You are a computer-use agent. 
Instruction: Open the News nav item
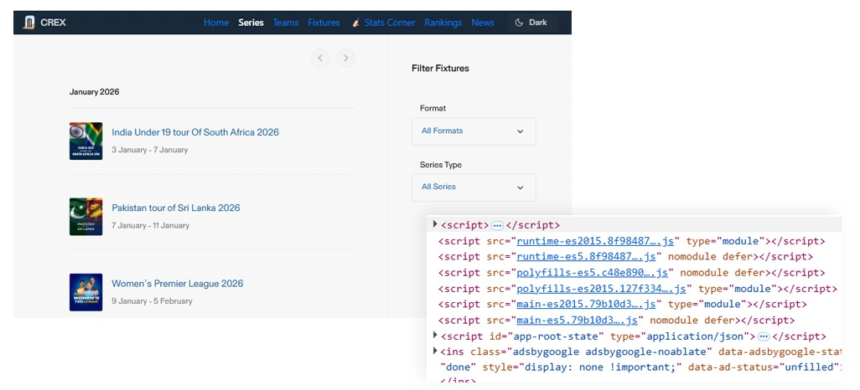coord(483,23)
